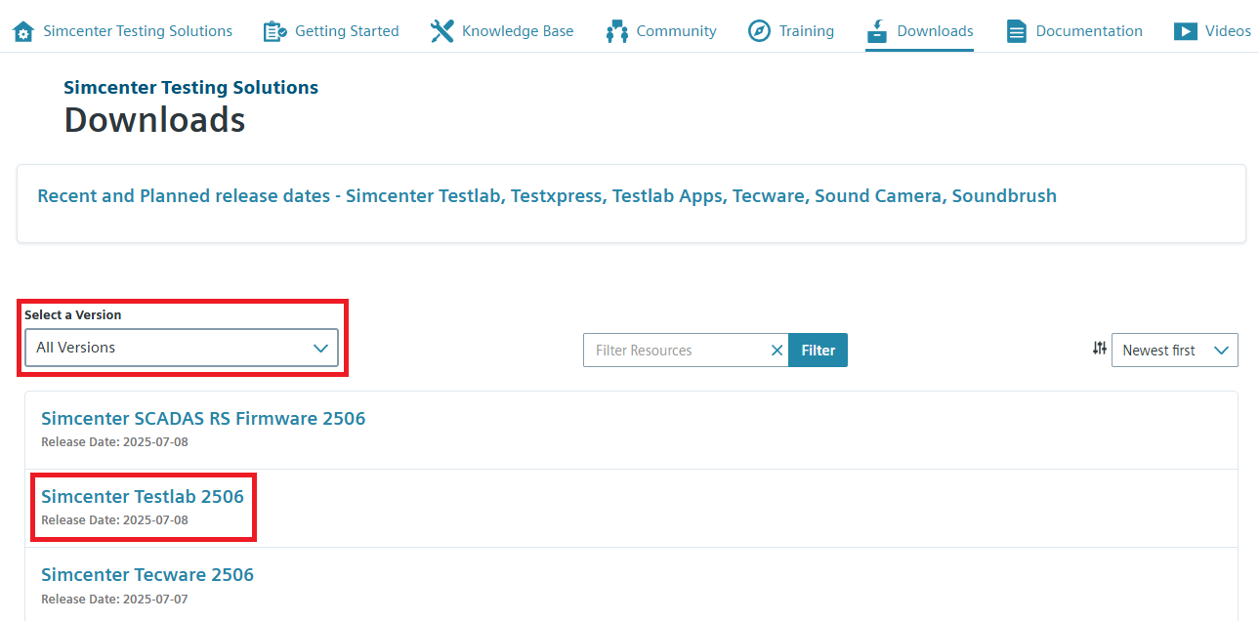Clear the Filter Resources field with the X
The image size is (1259, 621).
tap(776, 350)
